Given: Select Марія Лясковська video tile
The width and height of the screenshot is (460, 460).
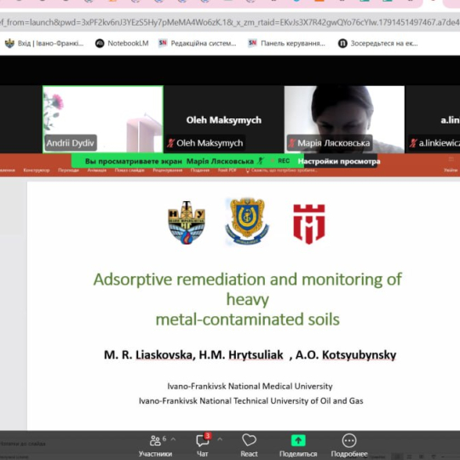Looking at the screenshot, I should (x=344, y=119).
